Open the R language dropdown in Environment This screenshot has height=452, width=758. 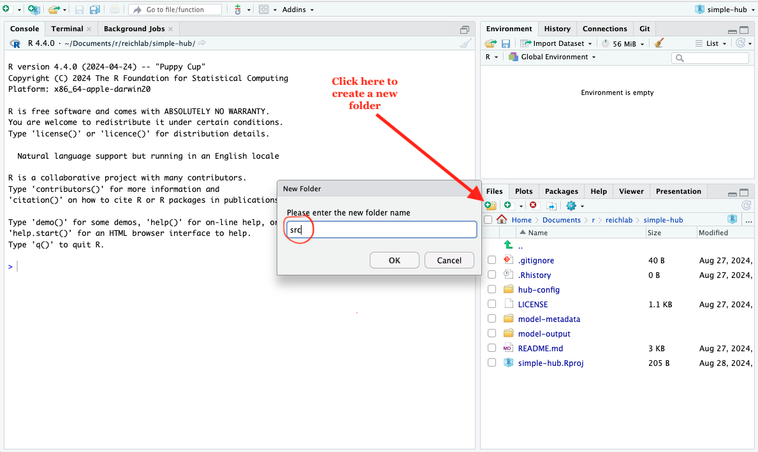[x=491, y=57]
